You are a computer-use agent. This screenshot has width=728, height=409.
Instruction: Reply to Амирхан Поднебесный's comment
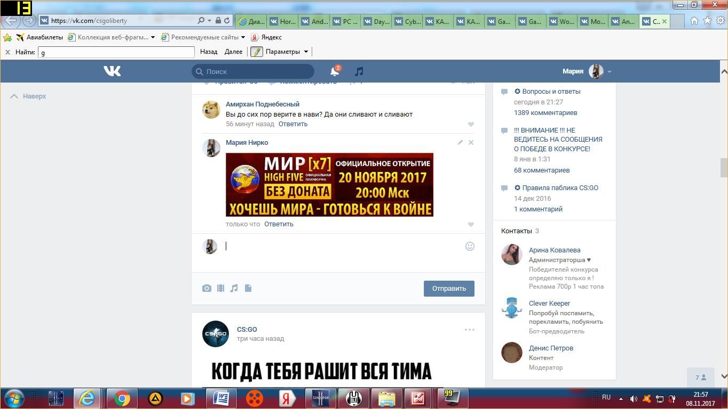pyautogui.click(x=293, y=124)
